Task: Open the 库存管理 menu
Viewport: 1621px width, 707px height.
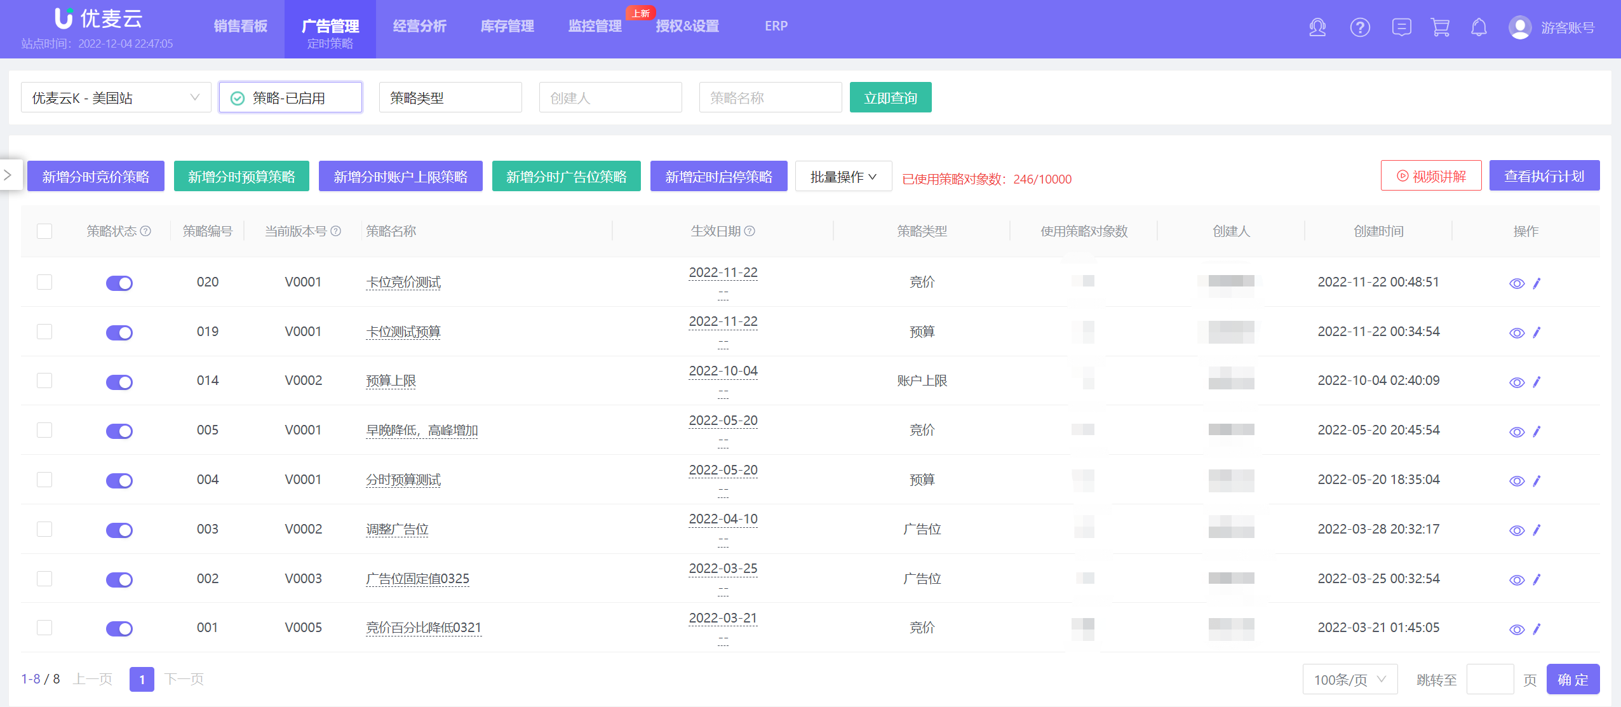Action: pyautogui.click(x=507, y=26)
